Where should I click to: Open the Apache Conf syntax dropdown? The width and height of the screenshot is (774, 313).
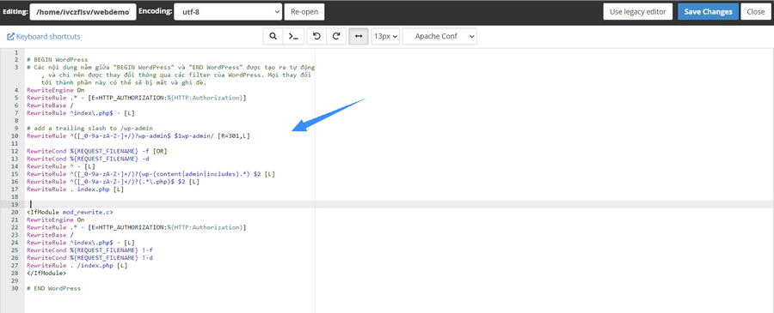tap(439, 36)
